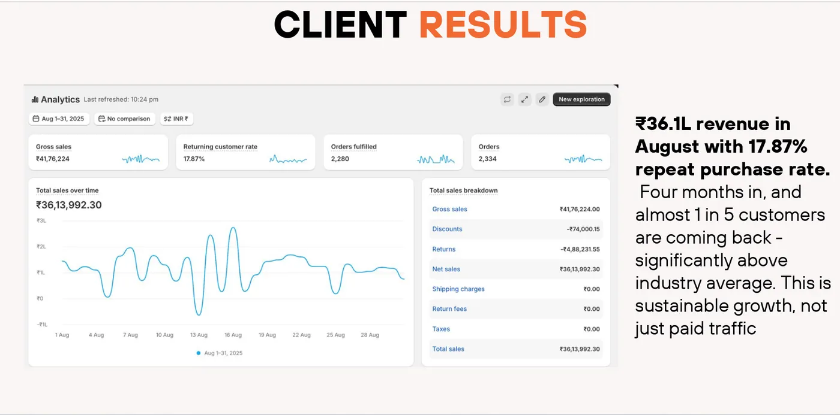The width and height of the screenshot is (840, 415).
Task: Click the Total sales link in breakdown
Action: (x=448, y=349)
